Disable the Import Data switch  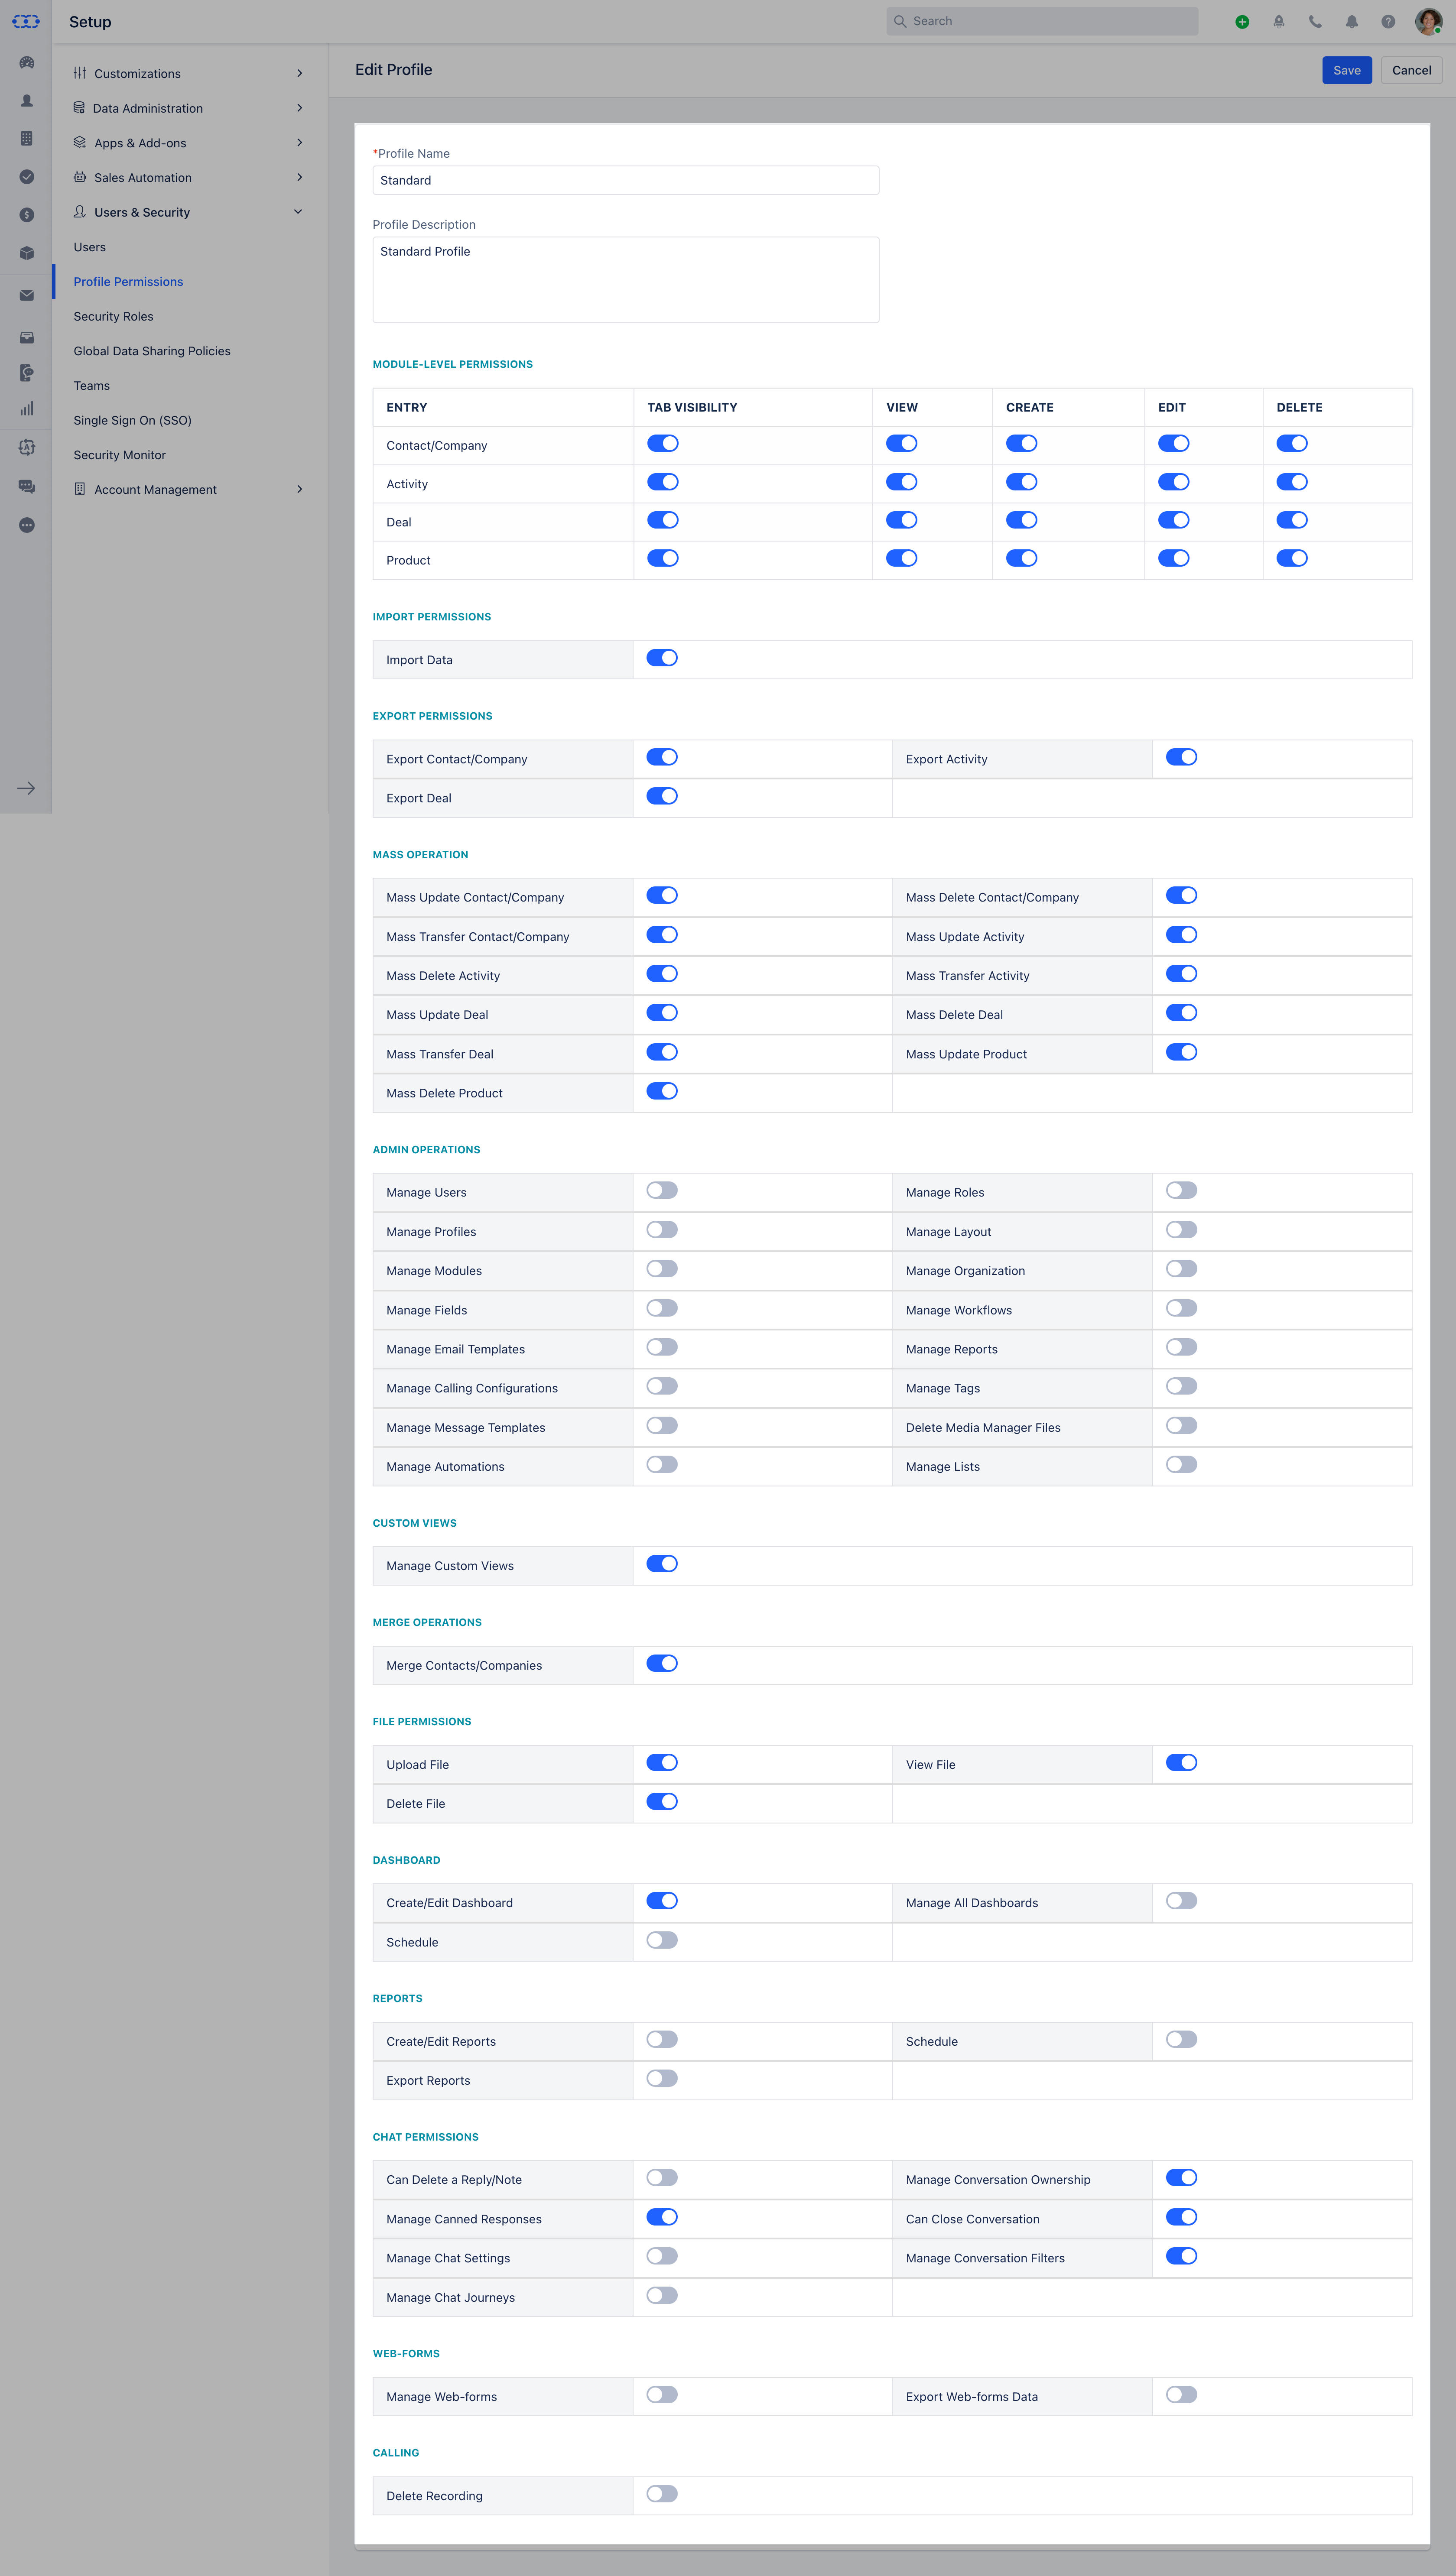662,658
